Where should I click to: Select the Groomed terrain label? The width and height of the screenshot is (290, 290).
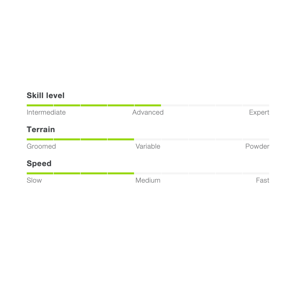click(41, 146)
